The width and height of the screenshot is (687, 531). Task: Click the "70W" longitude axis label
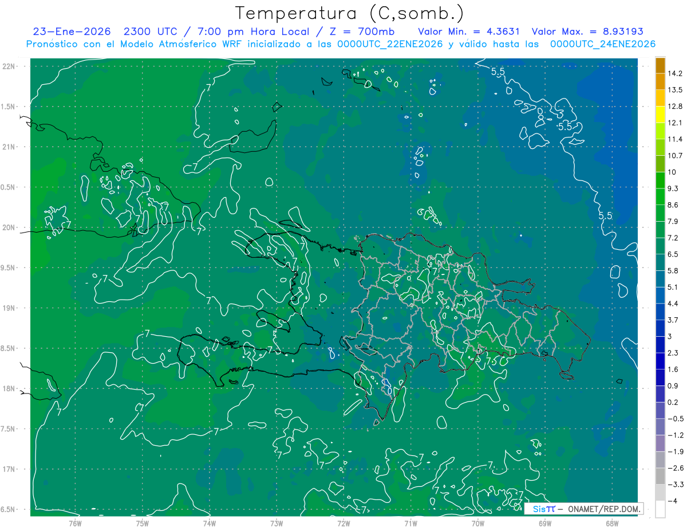tap(477, 523)
